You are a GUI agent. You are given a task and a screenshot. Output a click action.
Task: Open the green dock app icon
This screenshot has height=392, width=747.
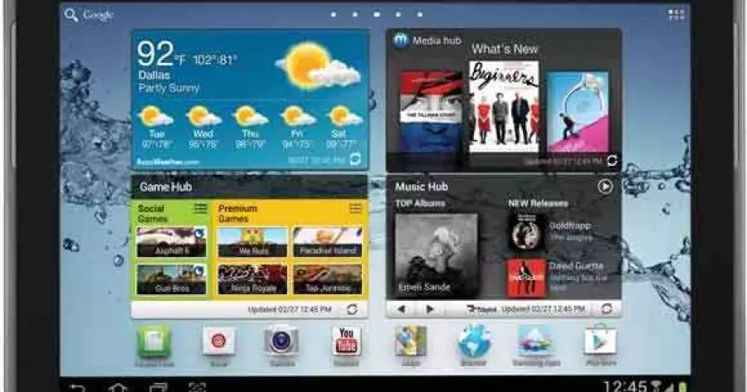(154, 342)
